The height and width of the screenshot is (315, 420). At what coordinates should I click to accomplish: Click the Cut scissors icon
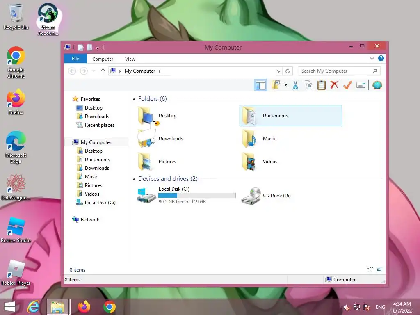point(295,85)
